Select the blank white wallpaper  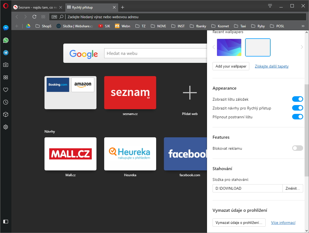(x=258, y=47)
